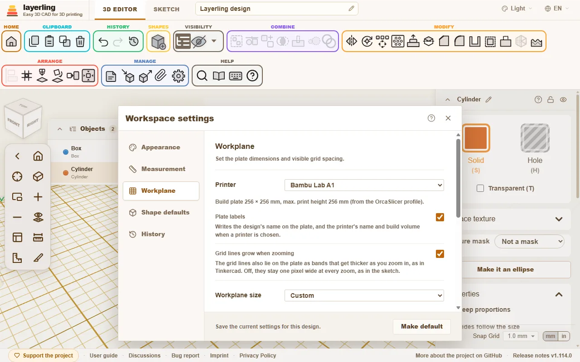Open the Workplane size Custom dropdown

(364, 295)
